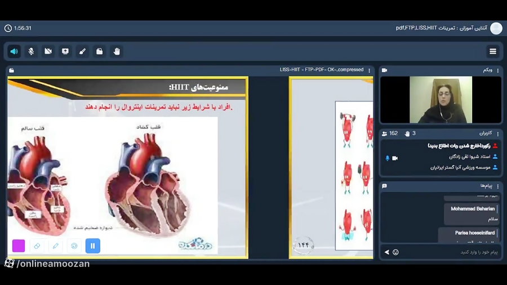The height and width of the screenshot is (285, 507).
Task: Click Parisa hosseinifard's chat message
Action: [468, 235]
